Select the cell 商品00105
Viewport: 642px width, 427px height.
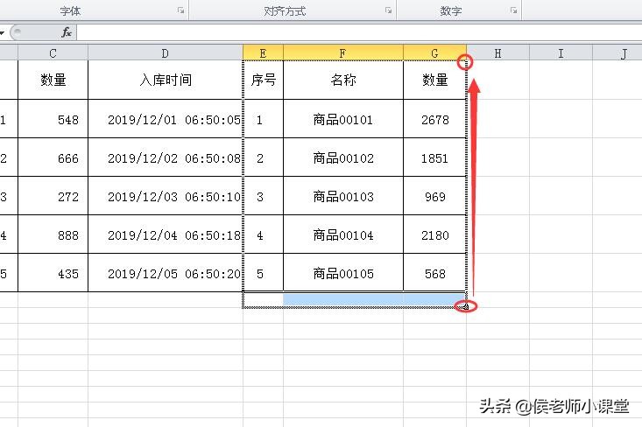(343, 273)
